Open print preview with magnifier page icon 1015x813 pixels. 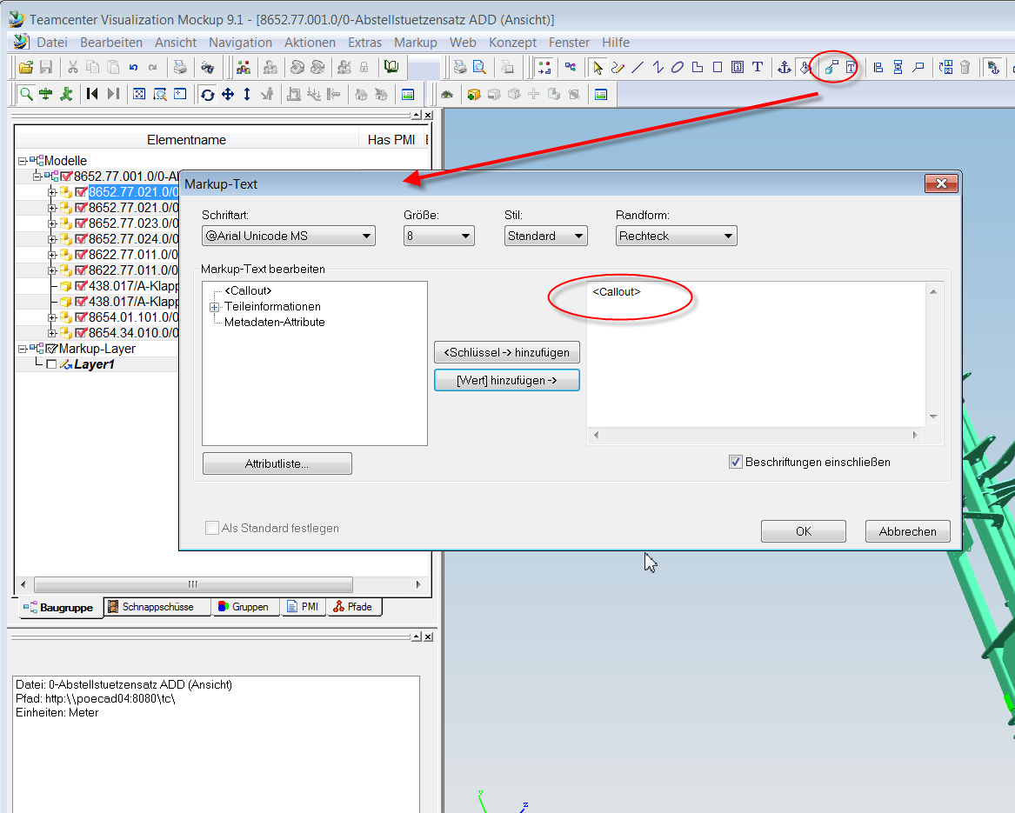point(479,67)
